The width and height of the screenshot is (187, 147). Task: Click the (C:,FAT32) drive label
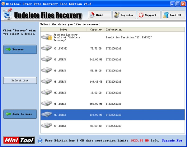(x=61, y=48)
